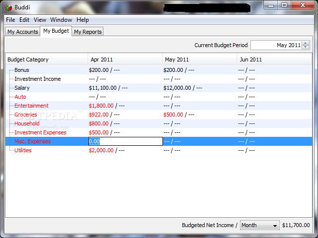Open the Edit menu

click(x=24, y=20)
